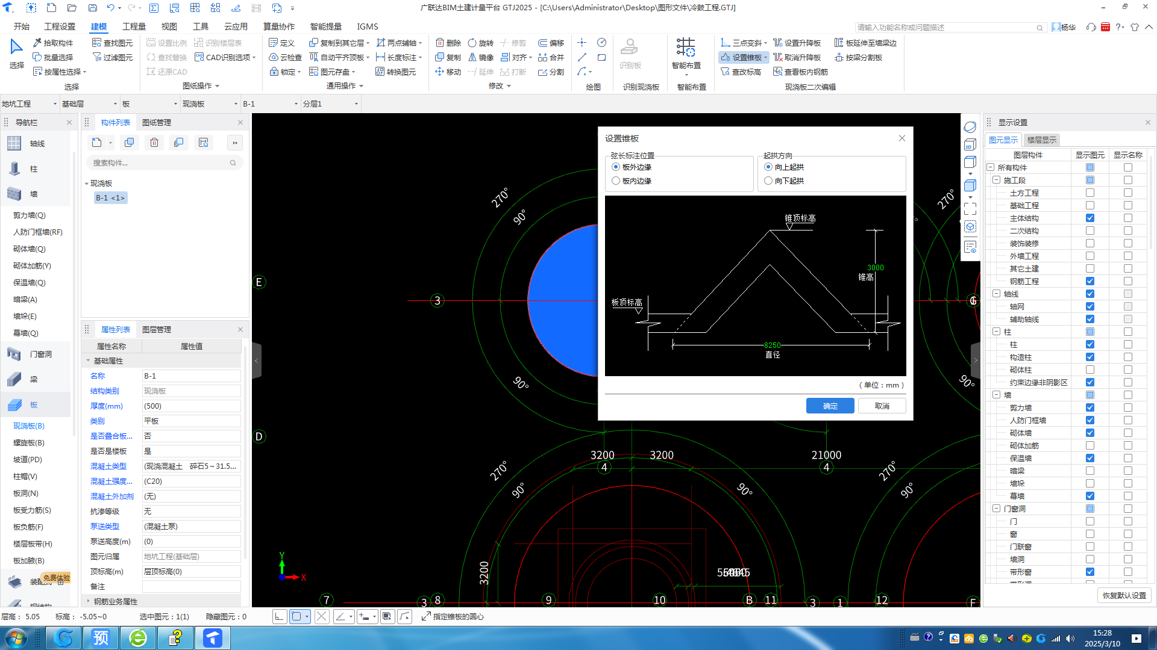Open the 梁 category in the navigation bar

point(34,379)
